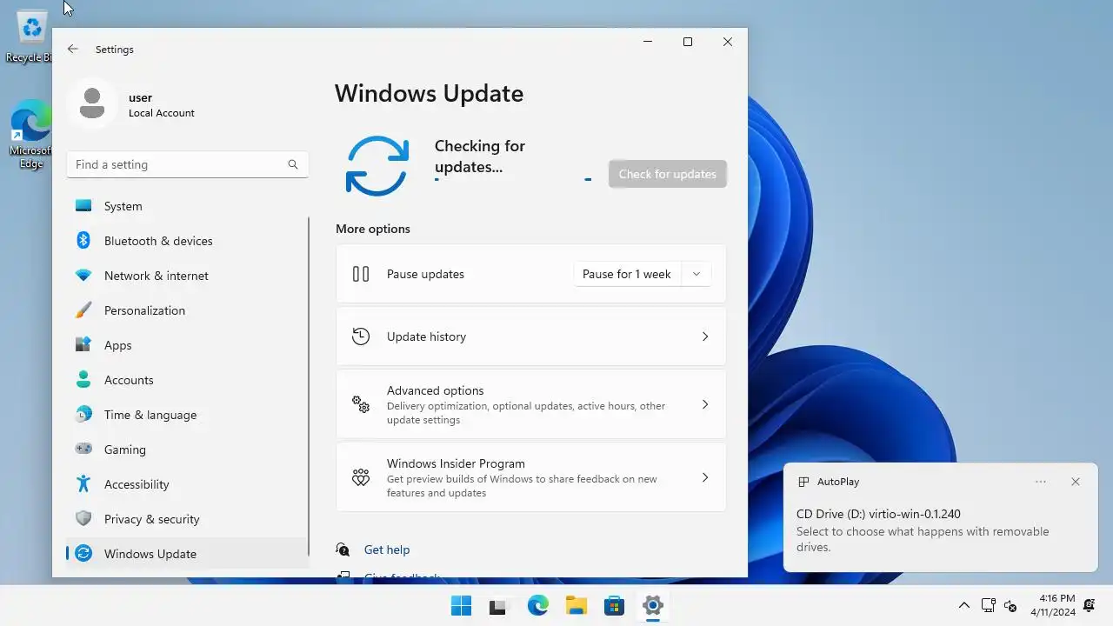Click the Accessibility figure icon

point(83,484)
